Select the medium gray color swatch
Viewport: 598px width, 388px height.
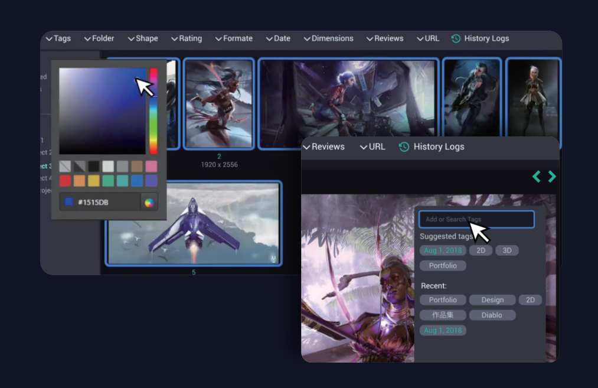pos(122,167)
